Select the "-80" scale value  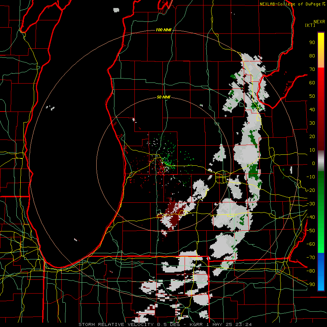311,271
